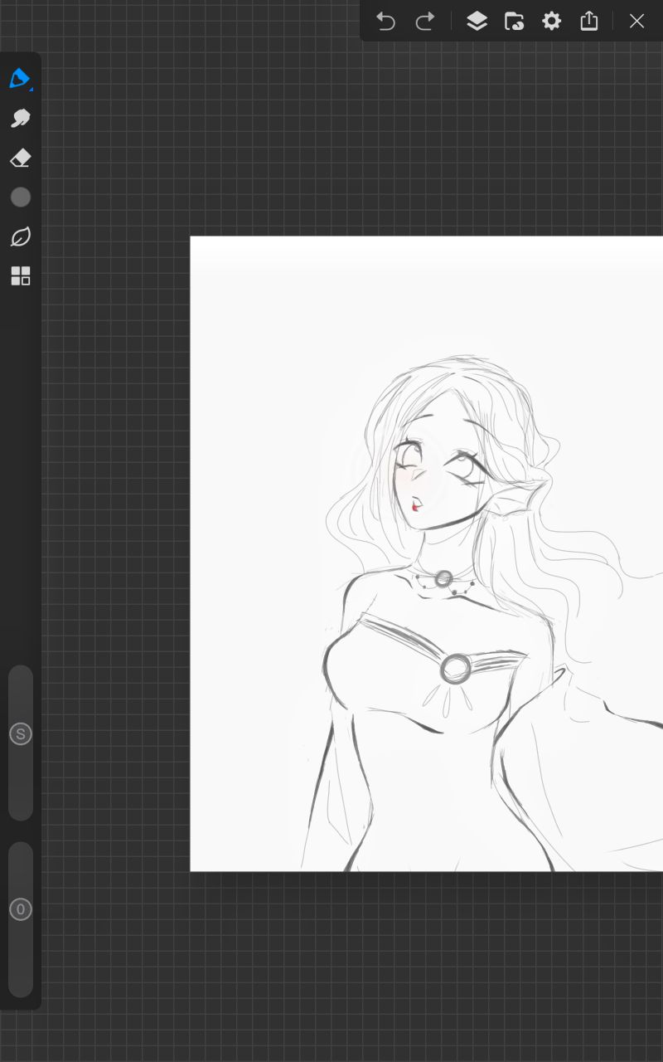Viewport: 663px width, 1062px height.
Task: Undo the last stroke
Action: click(x=385, y=22)
